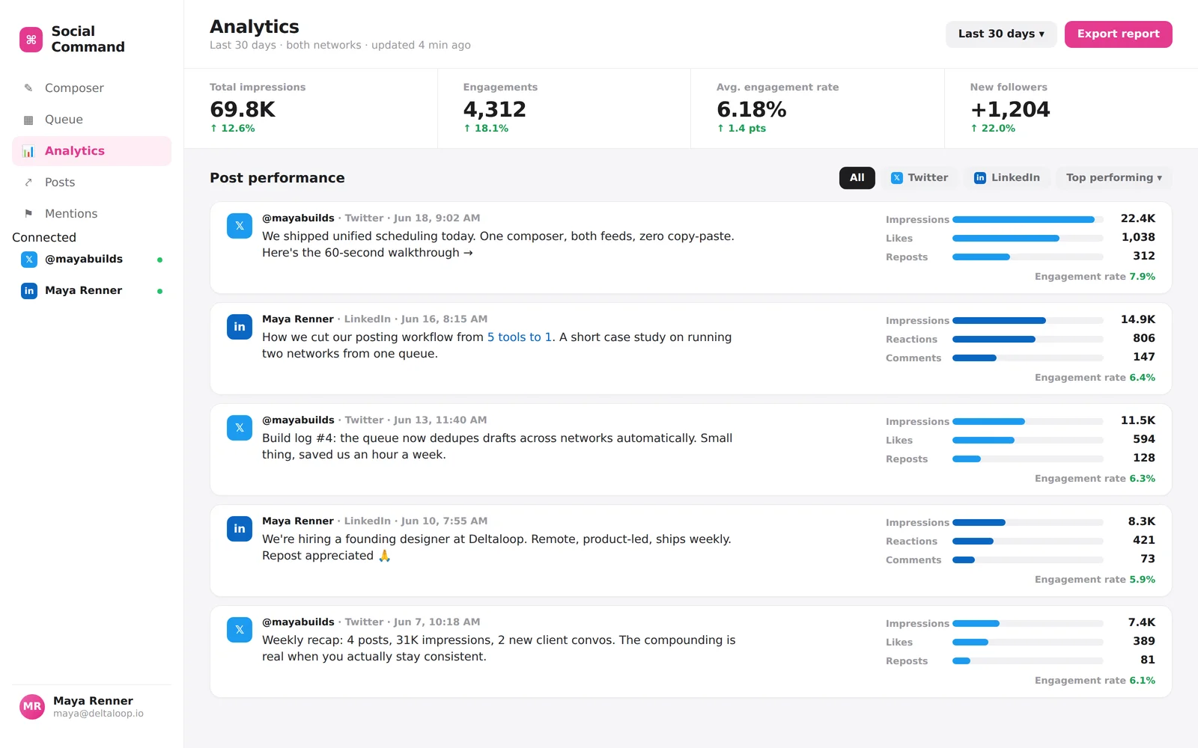
Task: Select Analytics in the sidebar
Action: point(91,151)
